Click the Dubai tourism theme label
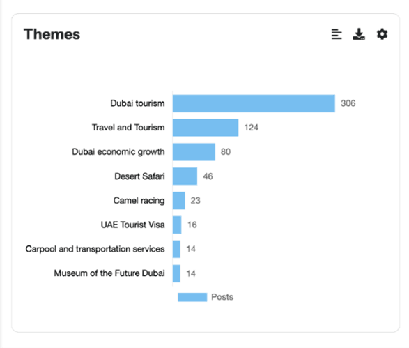Screen dimensions: 409x348 [137, 103]
